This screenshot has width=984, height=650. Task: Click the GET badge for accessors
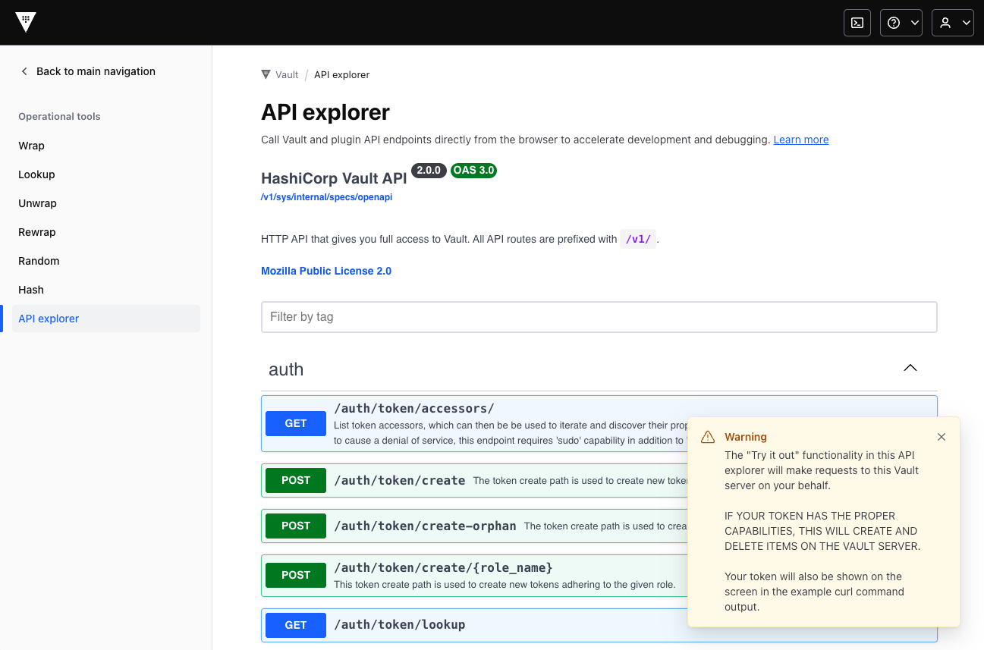point(296,423)
